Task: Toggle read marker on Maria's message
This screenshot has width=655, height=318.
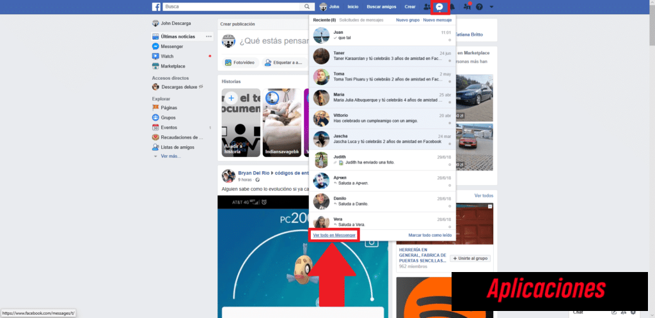Action: [x=450, y=103]
